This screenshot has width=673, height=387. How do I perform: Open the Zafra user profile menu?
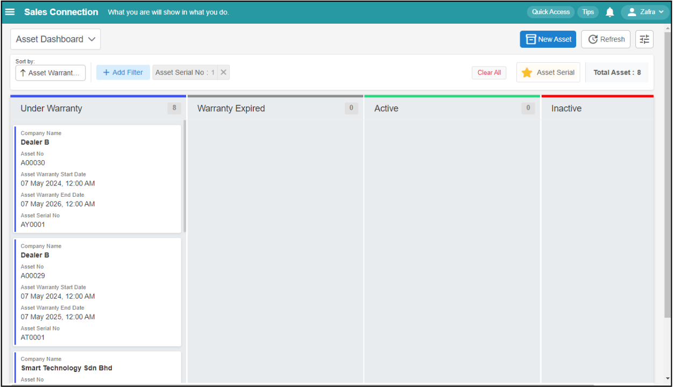pos(644,12)
